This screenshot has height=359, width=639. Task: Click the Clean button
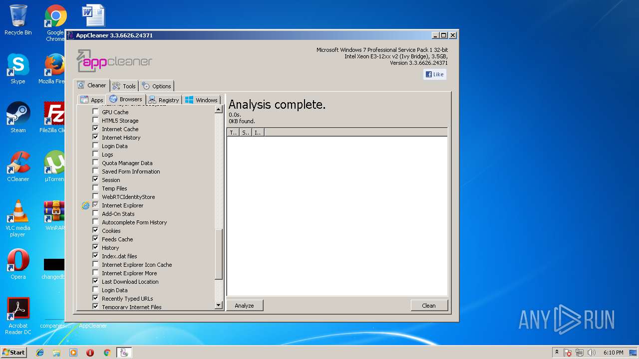pos(429,306)
